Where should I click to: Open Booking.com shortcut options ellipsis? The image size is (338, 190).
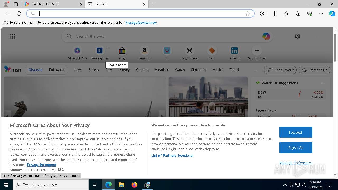(108, 47)
